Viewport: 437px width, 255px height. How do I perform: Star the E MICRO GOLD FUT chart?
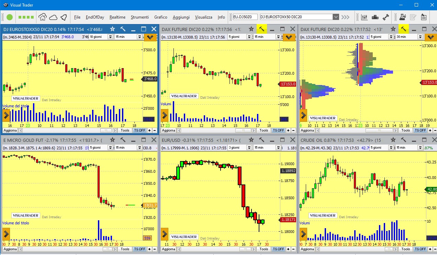tap(112, 140)
